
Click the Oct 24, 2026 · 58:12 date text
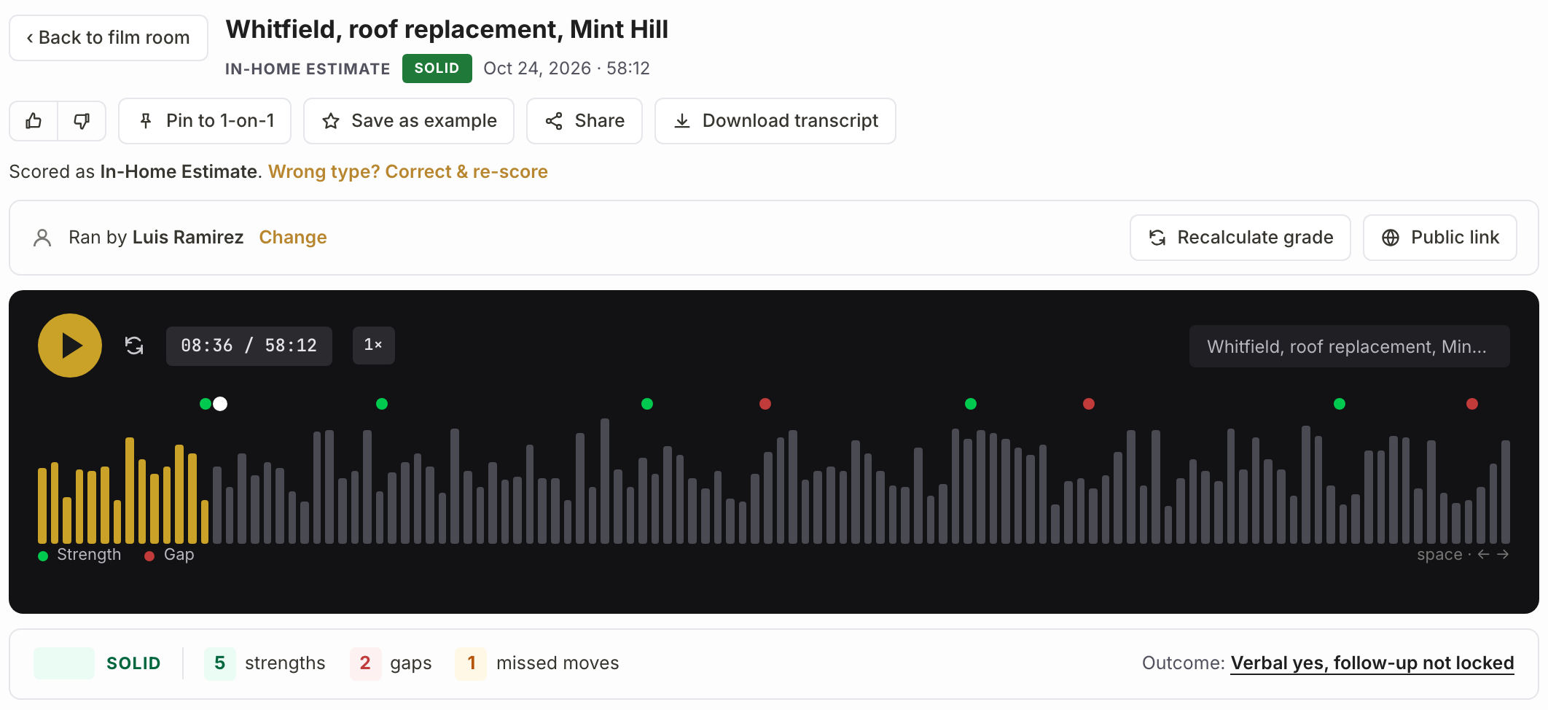pyautogui.click(x=566, y=69)
